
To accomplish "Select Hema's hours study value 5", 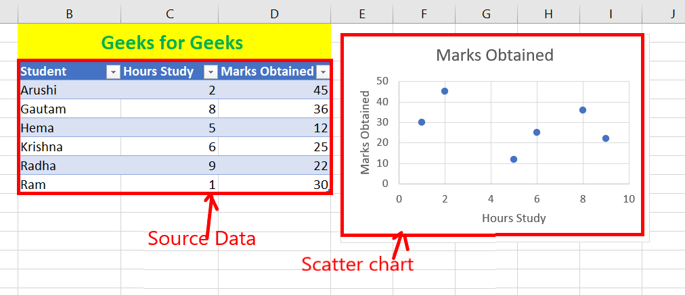I will click(x=169, y=128).
